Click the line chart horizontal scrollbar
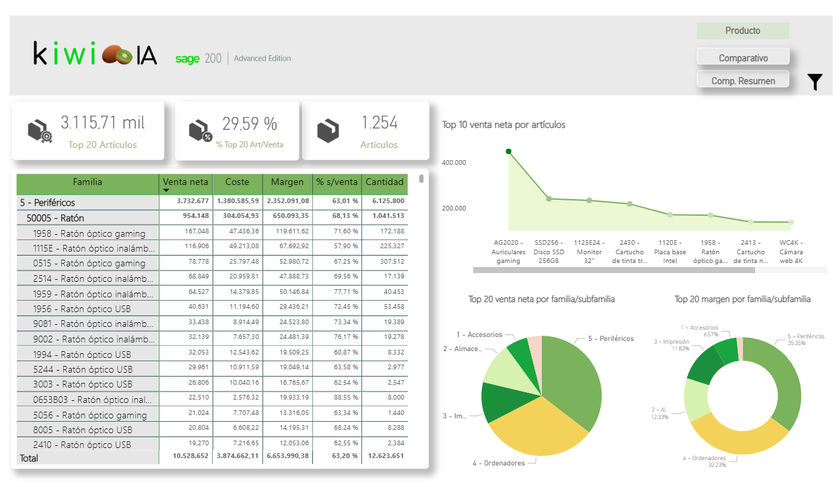Screen dimensions: 840x487 point(613,270)
